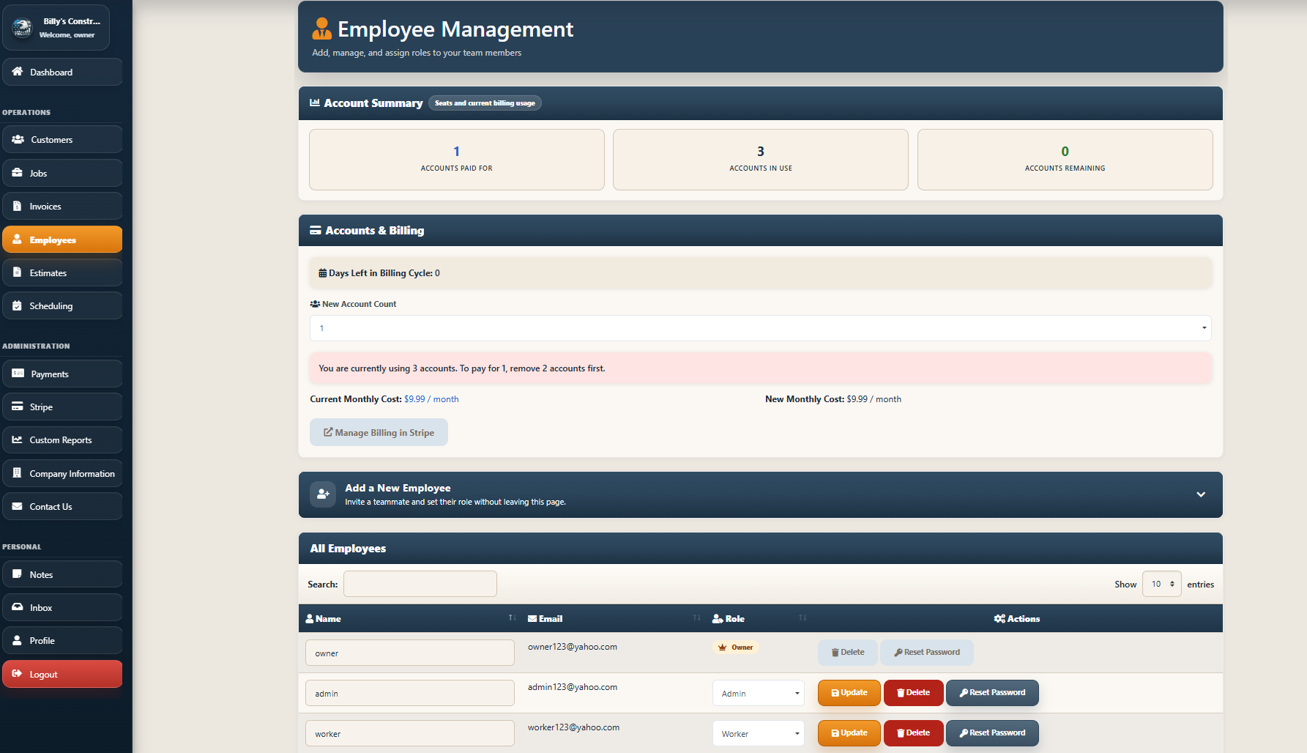Click the Custom Reports chart icon
This screenshot has height=753, width=1307.
(x=17, y=439)
